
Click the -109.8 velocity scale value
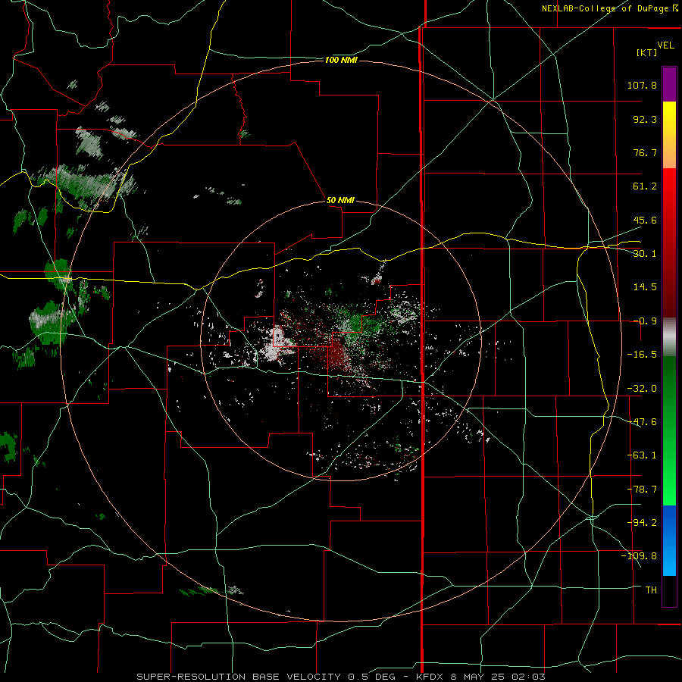[639, 556]
